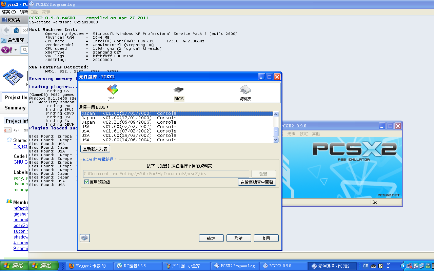Open Firefox 檔案 (F) menu
Image resolution: width=434 pixels, height=271 pixels.
tap(9, 12)
